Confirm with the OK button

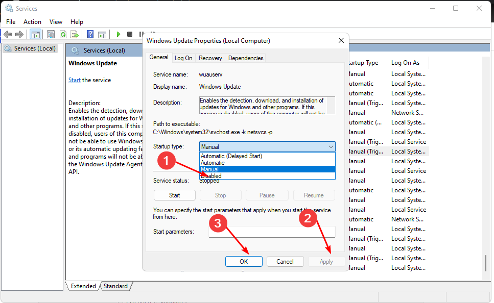pyautogui.click(x=244, y=262)
